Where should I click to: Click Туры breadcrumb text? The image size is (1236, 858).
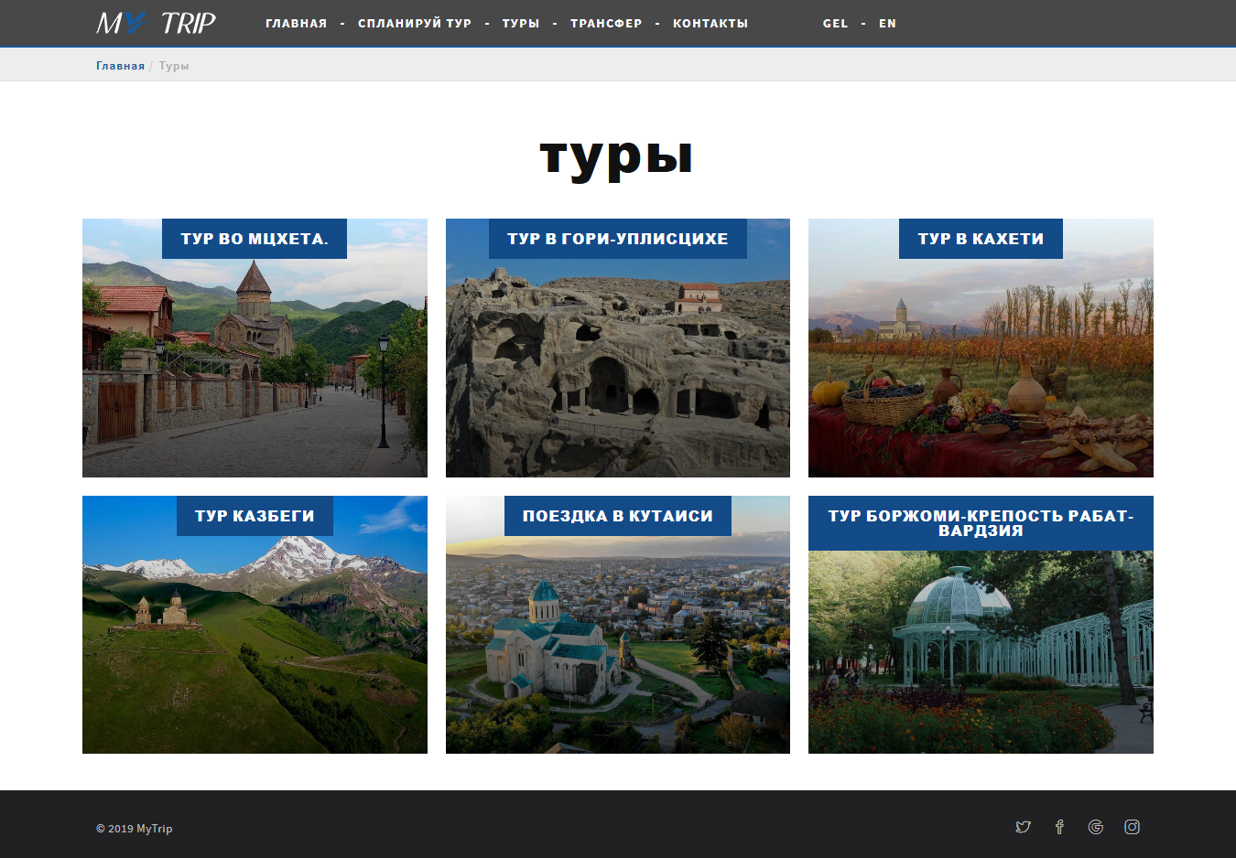(174, 66)
